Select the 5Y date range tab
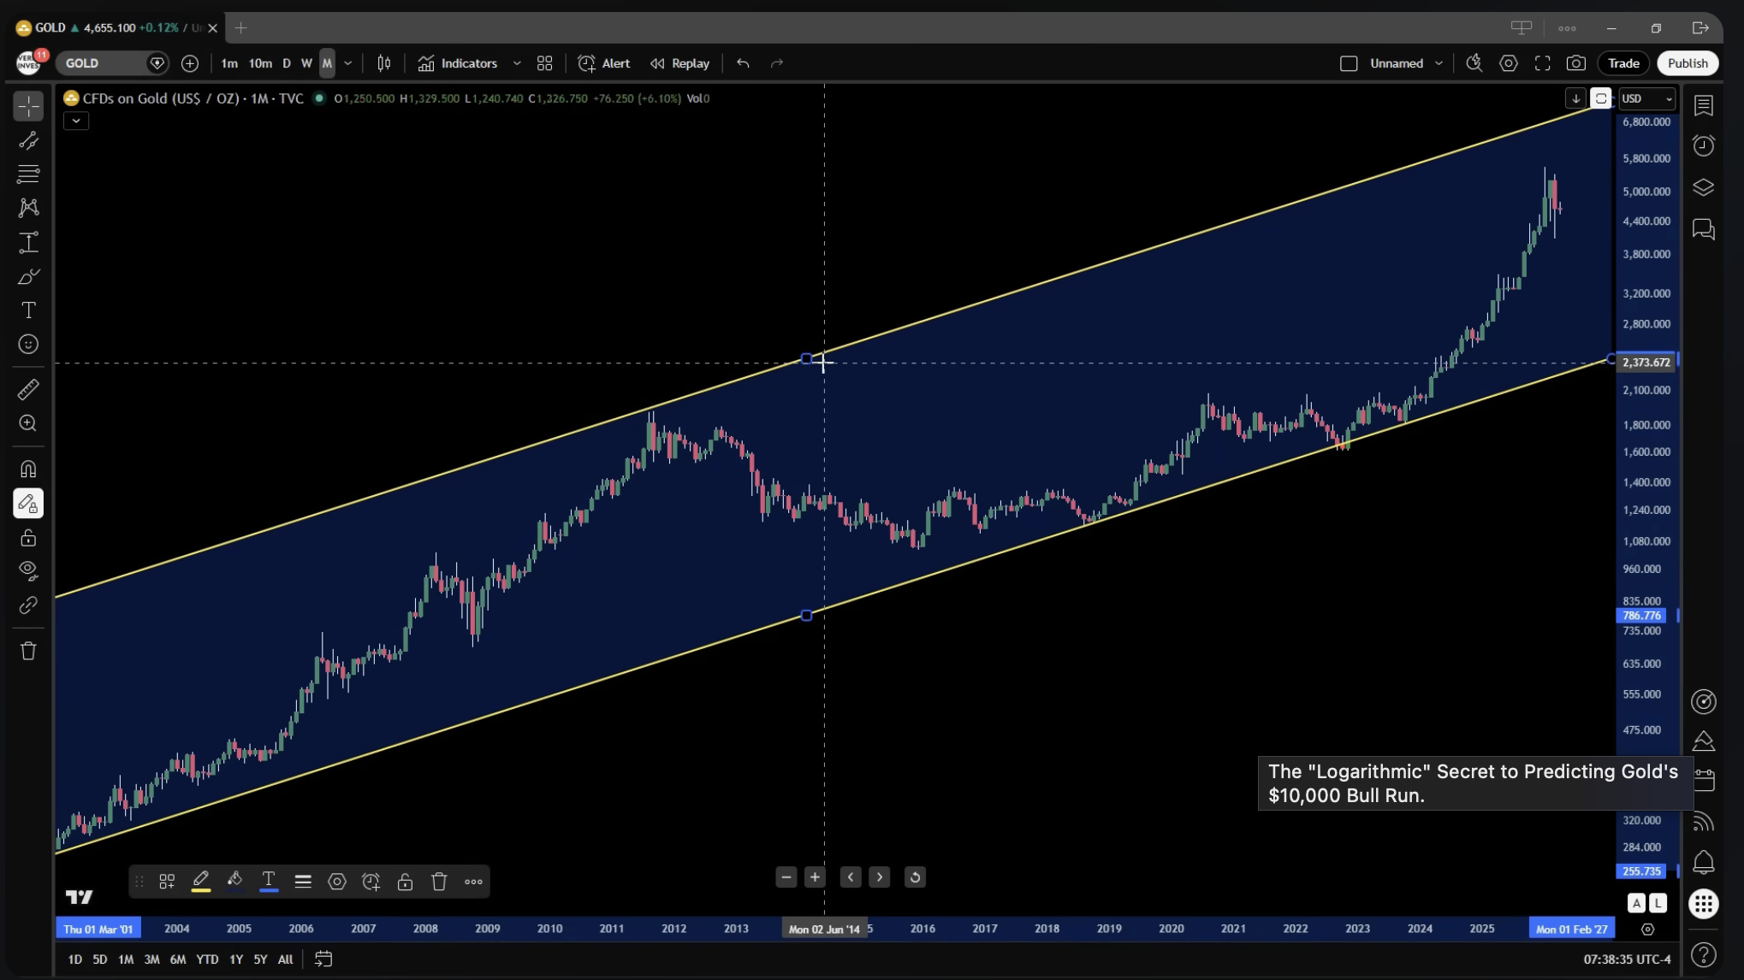Viewport: 1744px width, 980px height. (260, 959)
